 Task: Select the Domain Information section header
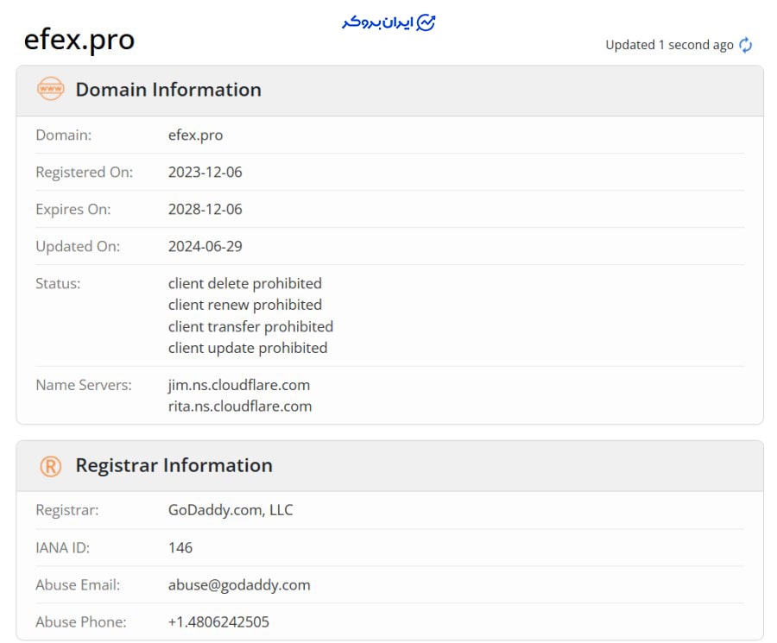(x=168, y=90)
